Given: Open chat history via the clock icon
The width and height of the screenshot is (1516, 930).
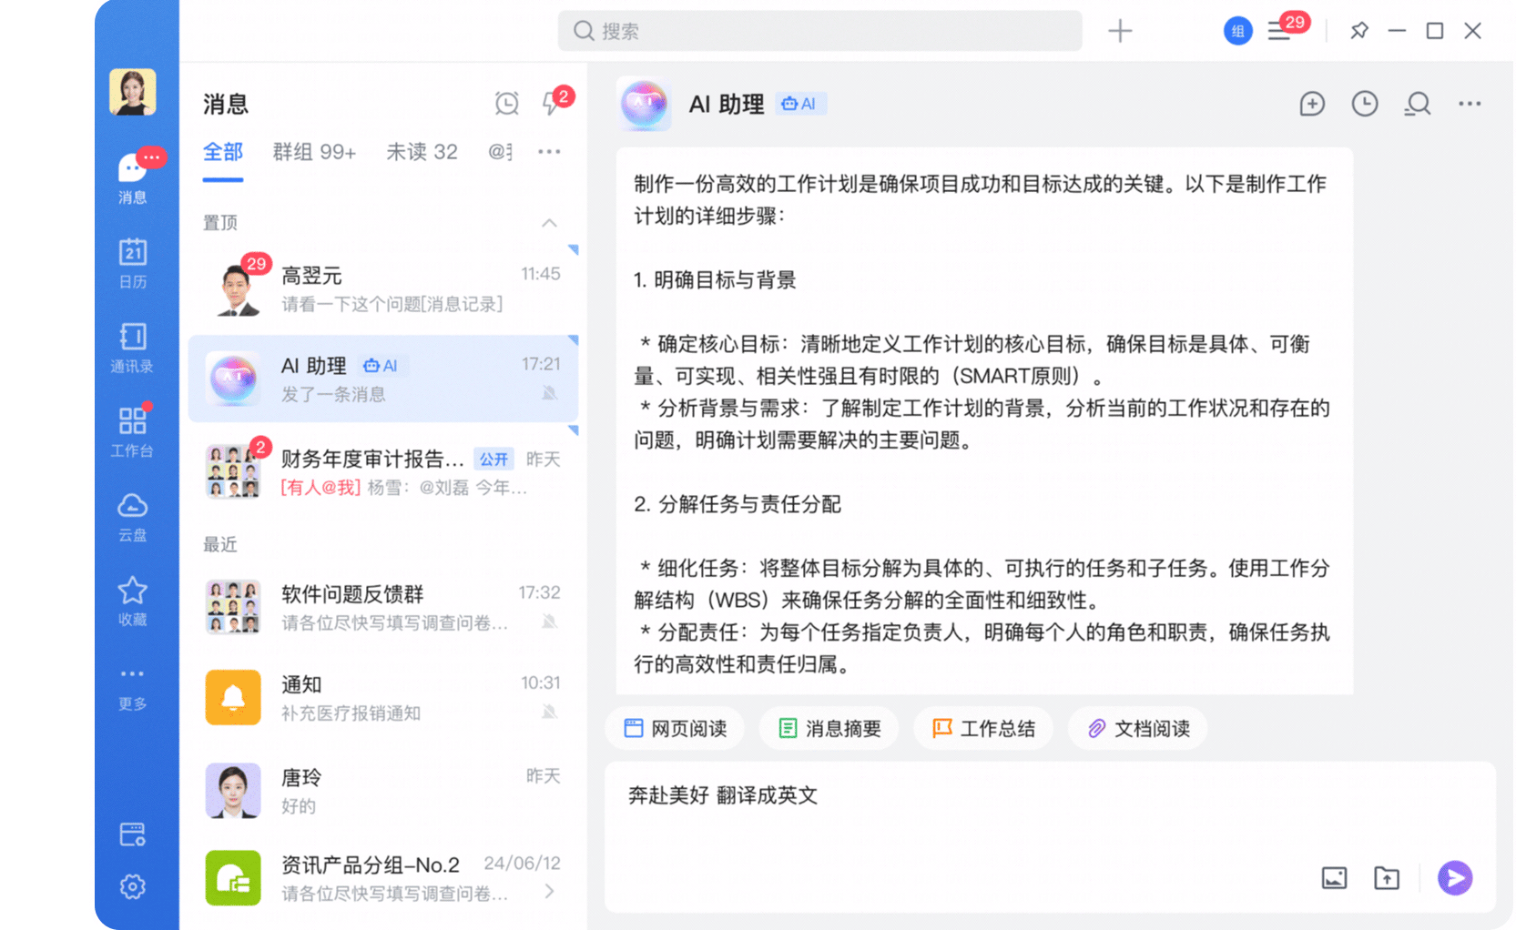Looking at the screenshot, I should pos(1365,104).
